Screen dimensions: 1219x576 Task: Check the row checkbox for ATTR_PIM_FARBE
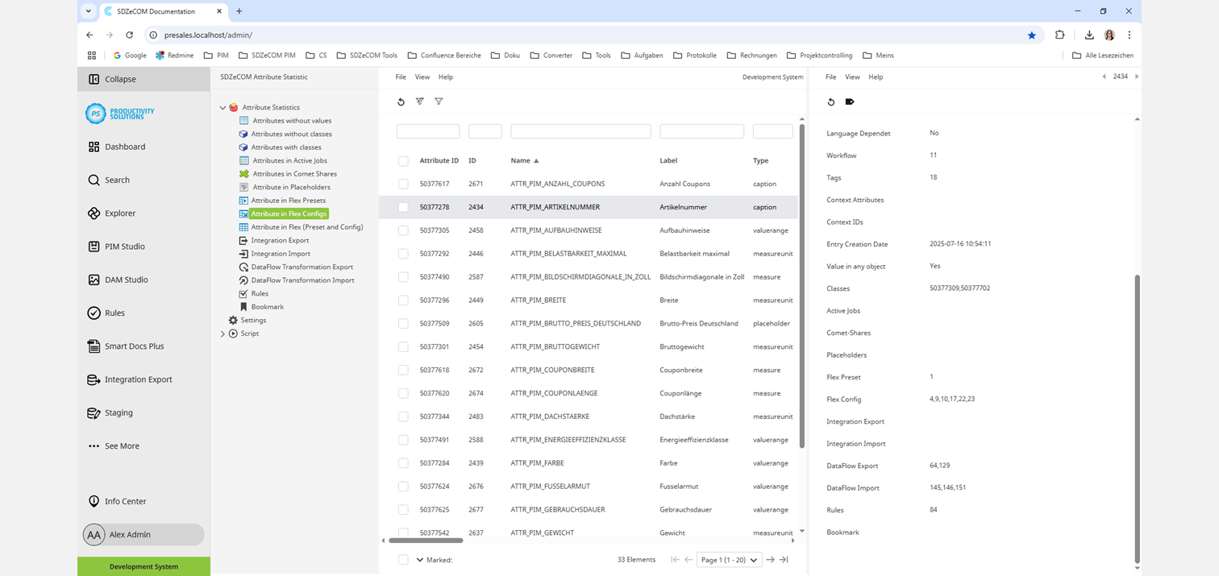coord(403,463)
